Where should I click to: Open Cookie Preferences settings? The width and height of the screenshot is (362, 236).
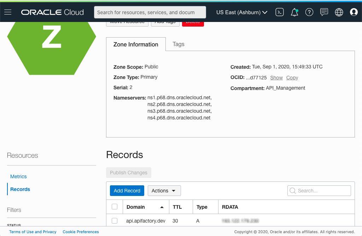[x=81, y=232]
